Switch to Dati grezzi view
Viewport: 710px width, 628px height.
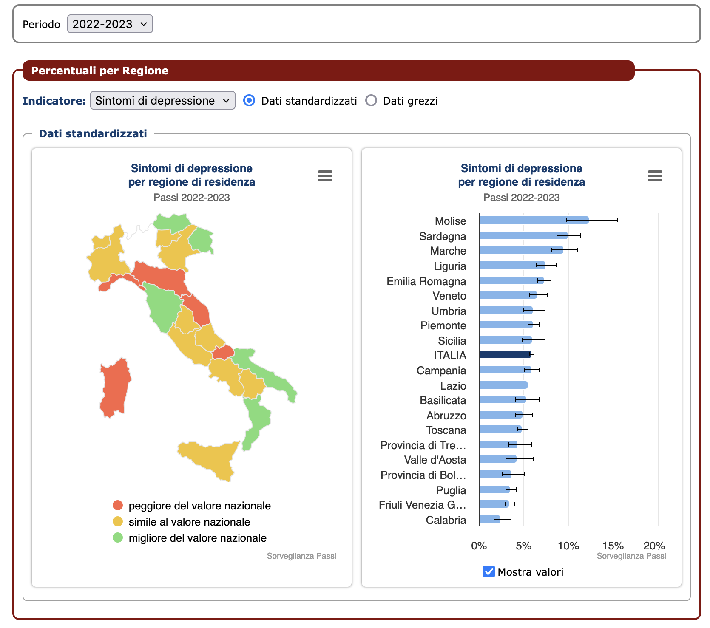pos(371,101)
